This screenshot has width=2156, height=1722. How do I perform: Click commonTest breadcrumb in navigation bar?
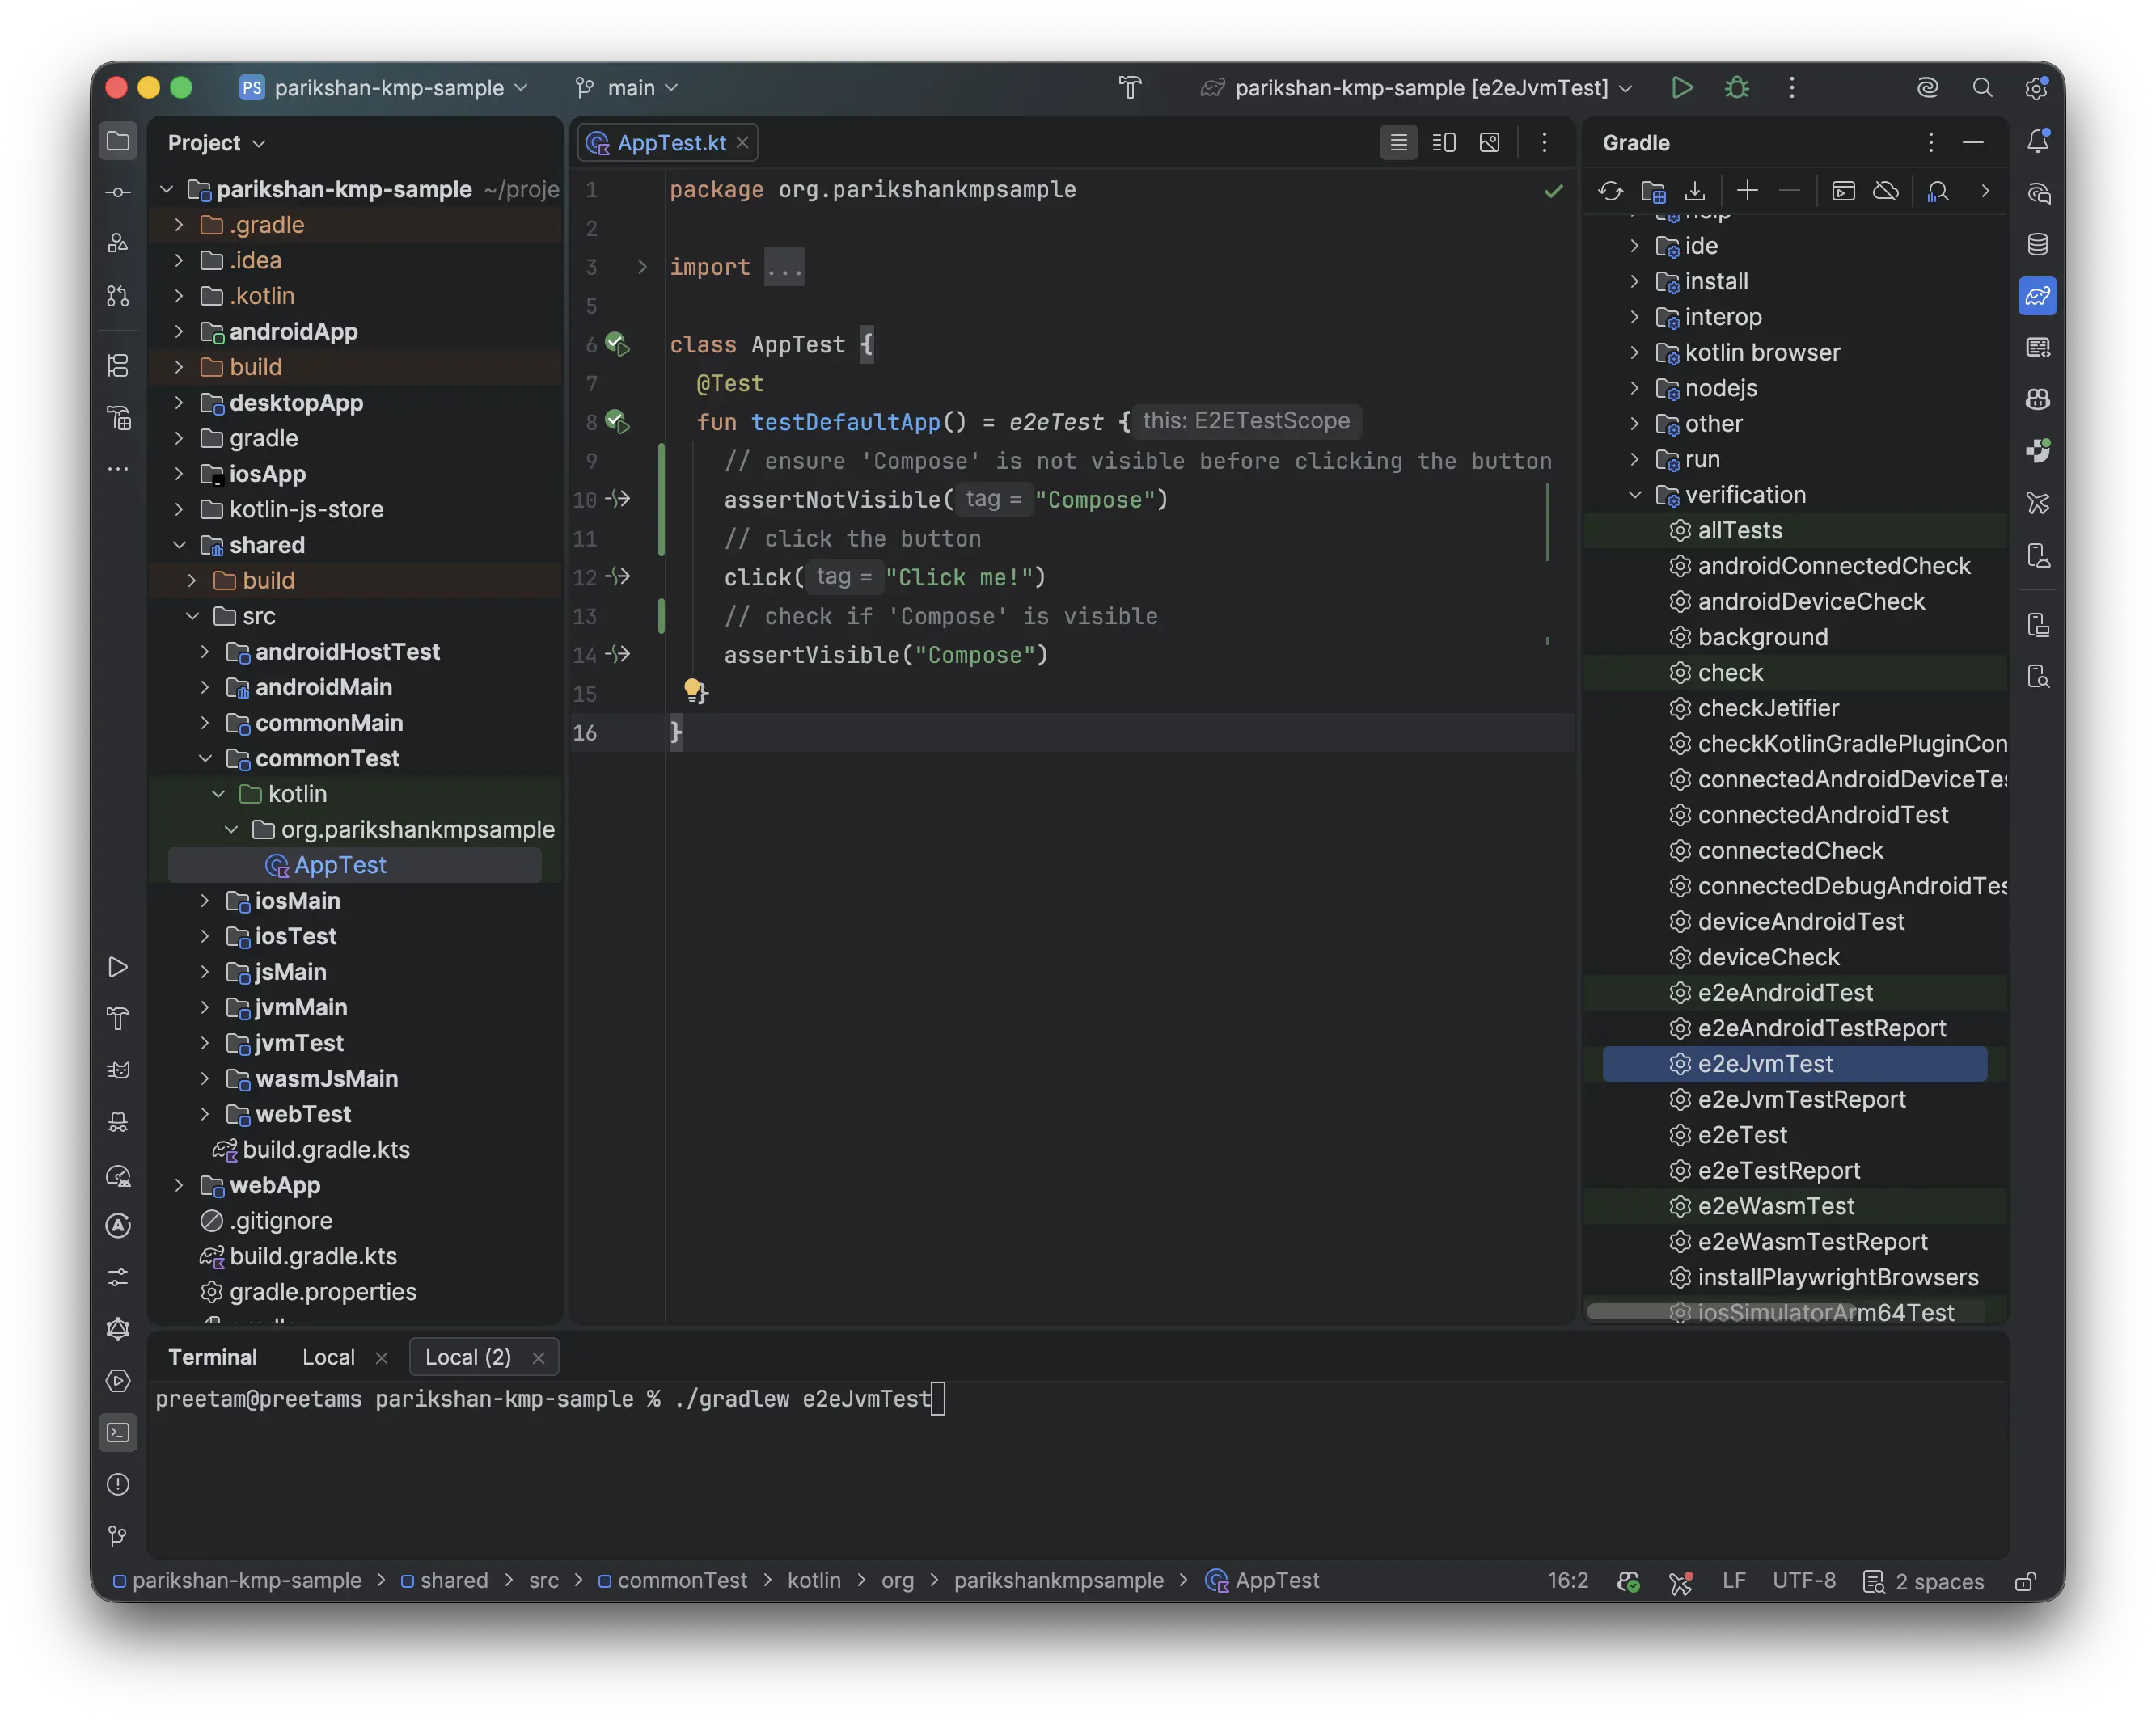672,1581
